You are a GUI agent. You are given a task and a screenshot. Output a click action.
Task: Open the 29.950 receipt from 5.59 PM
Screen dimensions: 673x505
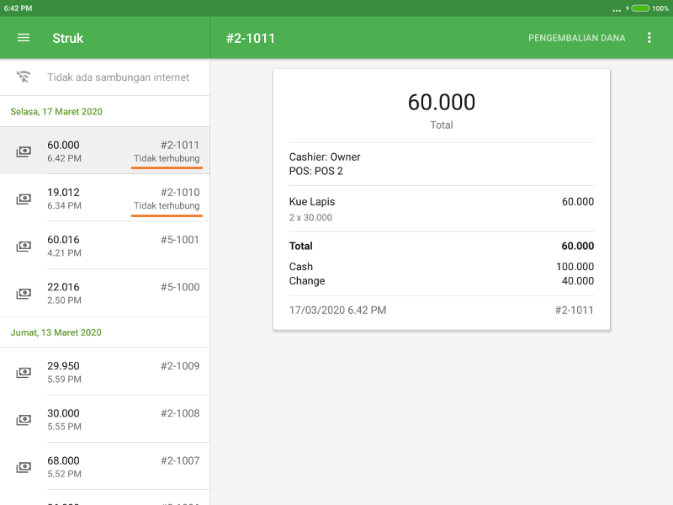[x=118, y=372]
